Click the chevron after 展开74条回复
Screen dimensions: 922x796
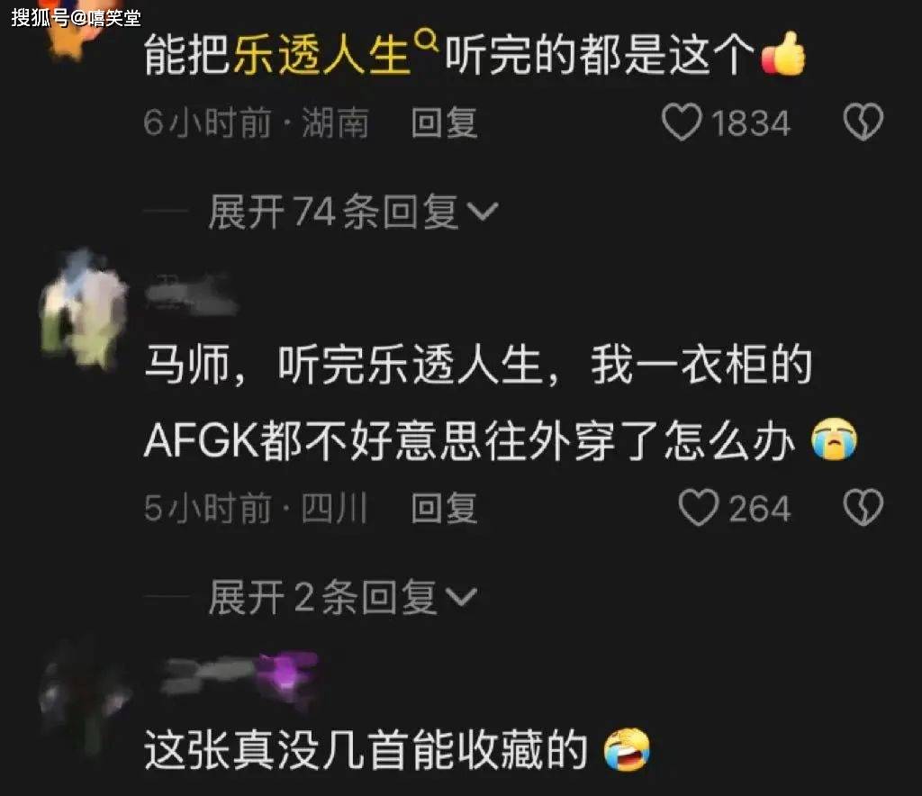[x=483, y=211]
